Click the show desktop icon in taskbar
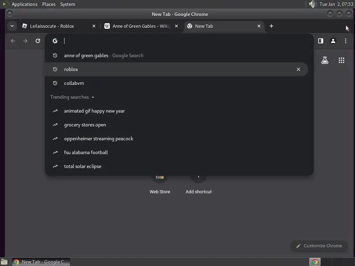 pos(4,262)
